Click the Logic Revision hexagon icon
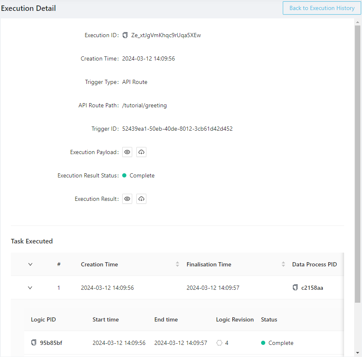 click(x=219, y=343)
